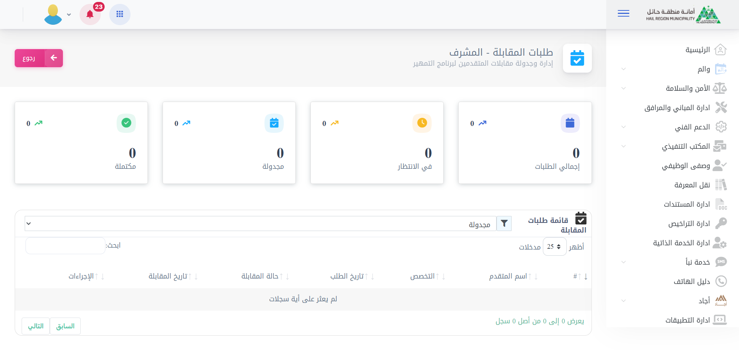Click the ابحث search input field
Image resolution: width=739 pixels, height=350 pixels.
tap(65, 246)
